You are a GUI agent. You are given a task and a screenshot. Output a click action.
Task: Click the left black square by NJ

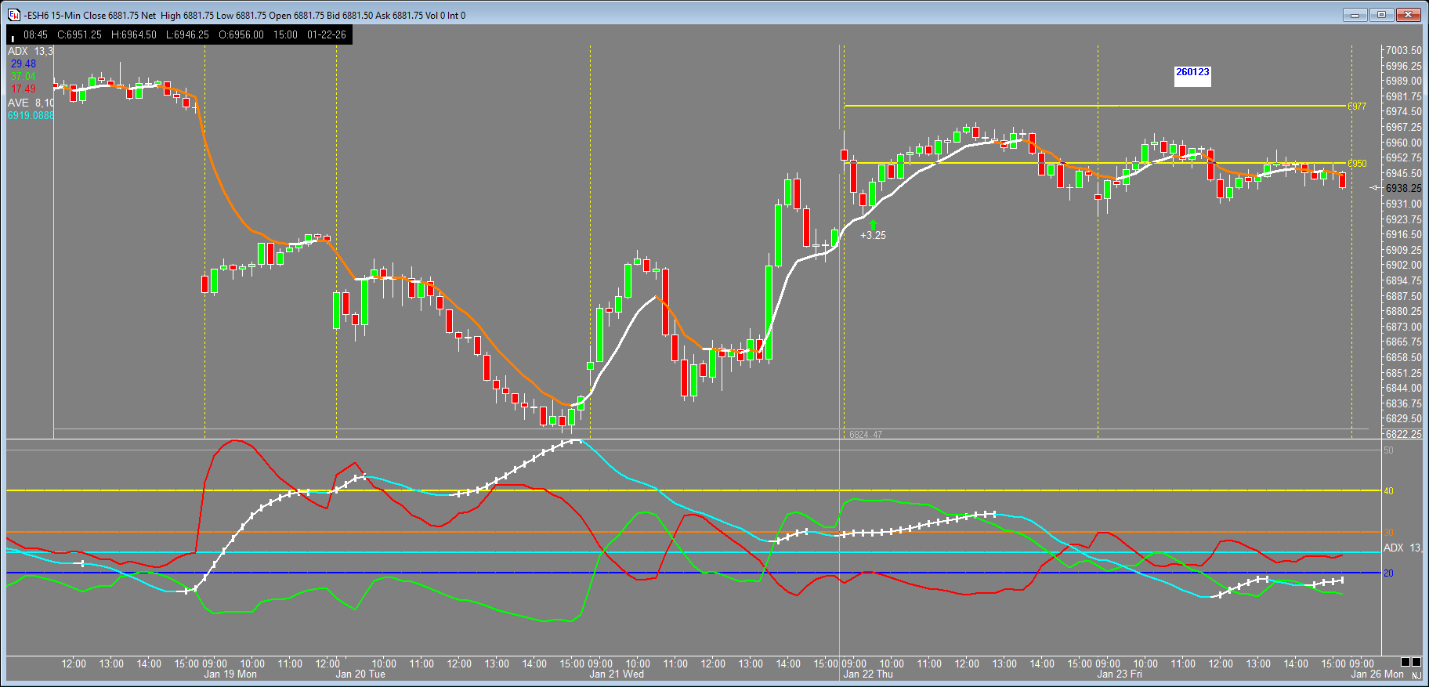tap(1405, 662)
